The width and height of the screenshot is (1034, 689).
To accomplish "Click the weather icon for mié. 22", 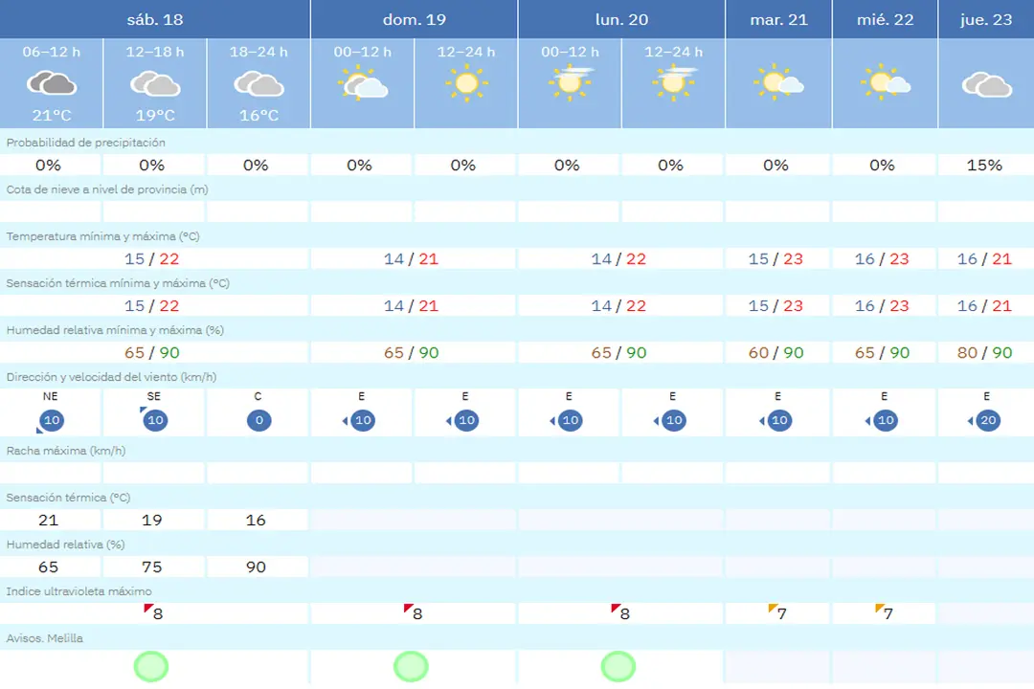I will pyautogui.click(x=885, y=83).
